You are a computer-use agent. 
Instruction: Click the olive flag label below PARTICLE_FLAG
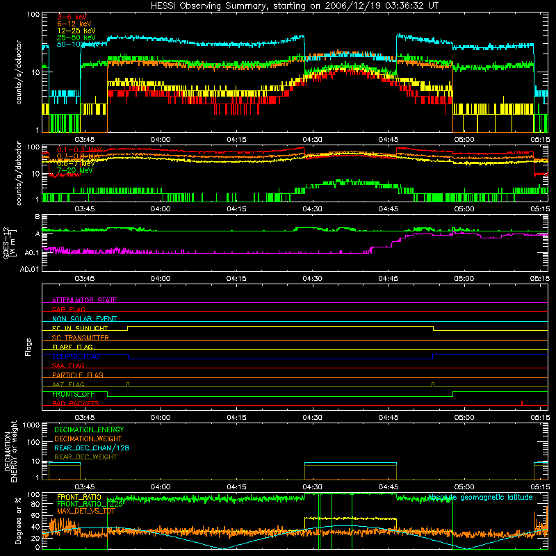coord(68,384)
